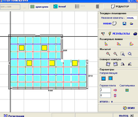The height and width of the screenshot is (117, 138).
Task: Click a yellow light fixture square on the plan
Action: [22, 48]
